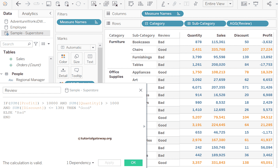Enter Presentation Mode

point(255,4)
